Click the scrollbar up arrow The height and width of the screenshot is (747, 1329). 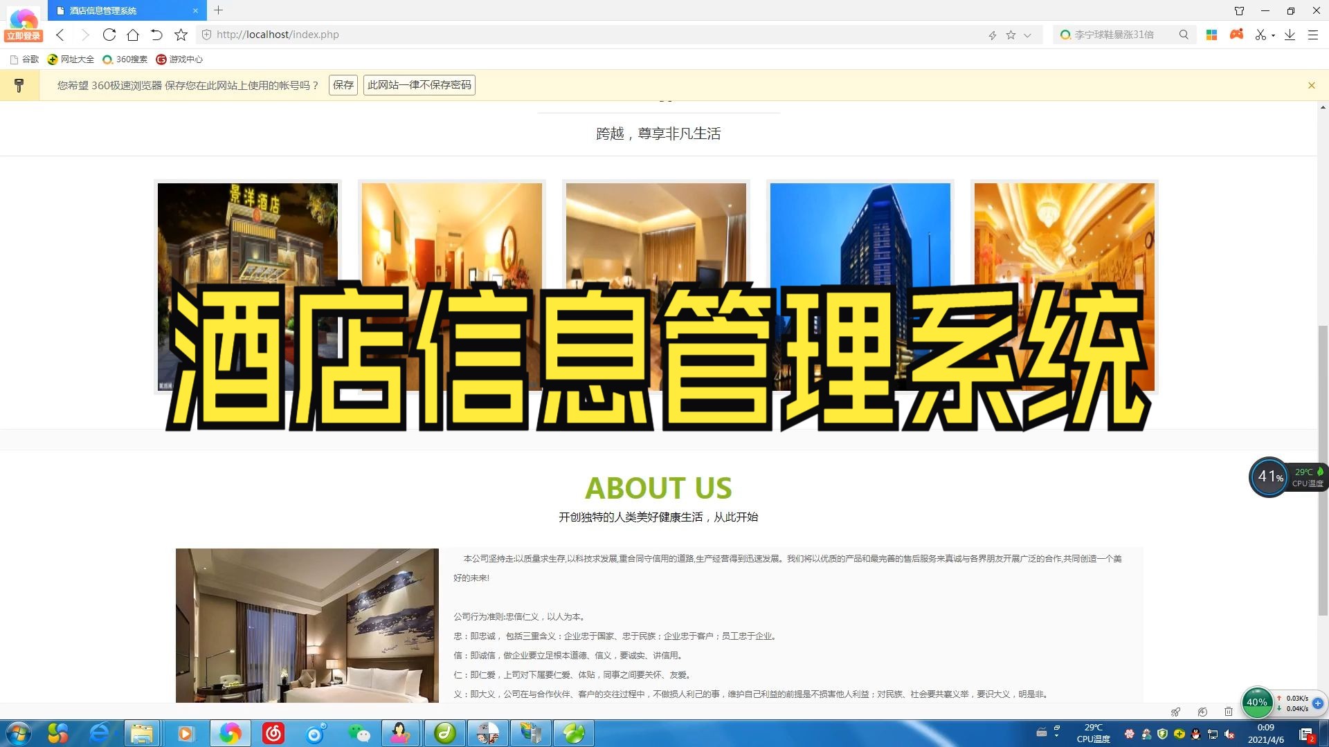point(1323,107)
